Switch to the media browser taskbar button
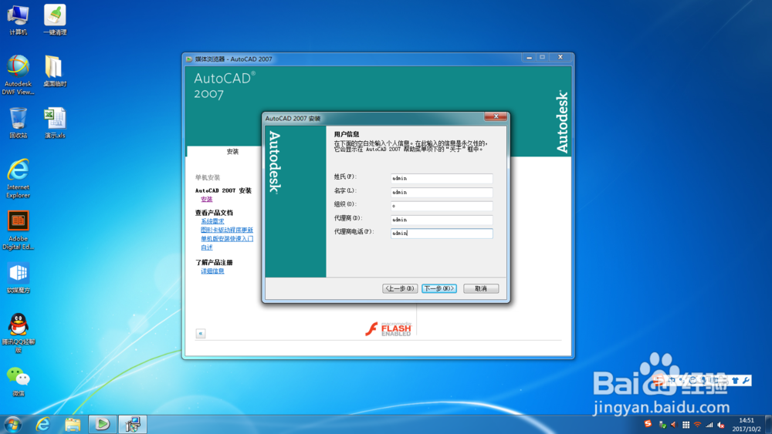Screen dimensions: 772x434 point(103,424)
